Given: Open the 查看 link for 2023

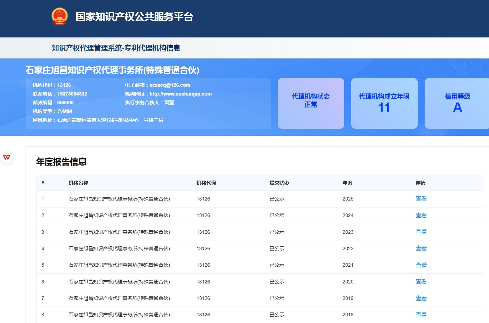Looking at the screenshot, I should click(421, 232).
